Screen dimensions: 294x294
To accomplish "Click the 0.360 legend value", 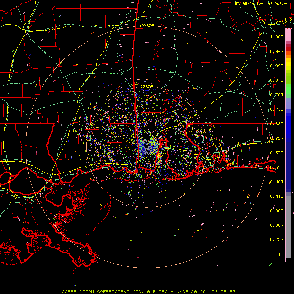I will tap(277, 211).
